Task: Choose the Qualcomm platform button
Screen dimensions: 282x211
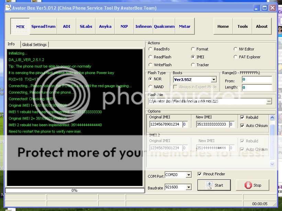Action: [x=164, y=26]
